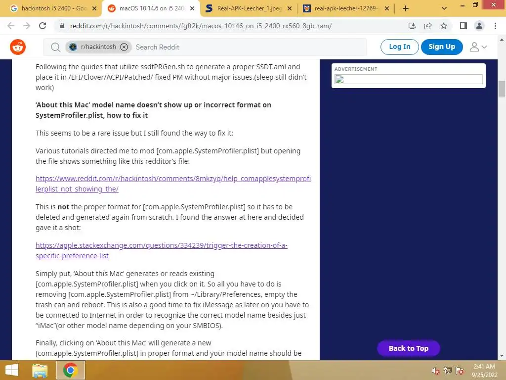Click the muted volume tray icon
Screen dimensions: 506x380
(x=435, y=371)
